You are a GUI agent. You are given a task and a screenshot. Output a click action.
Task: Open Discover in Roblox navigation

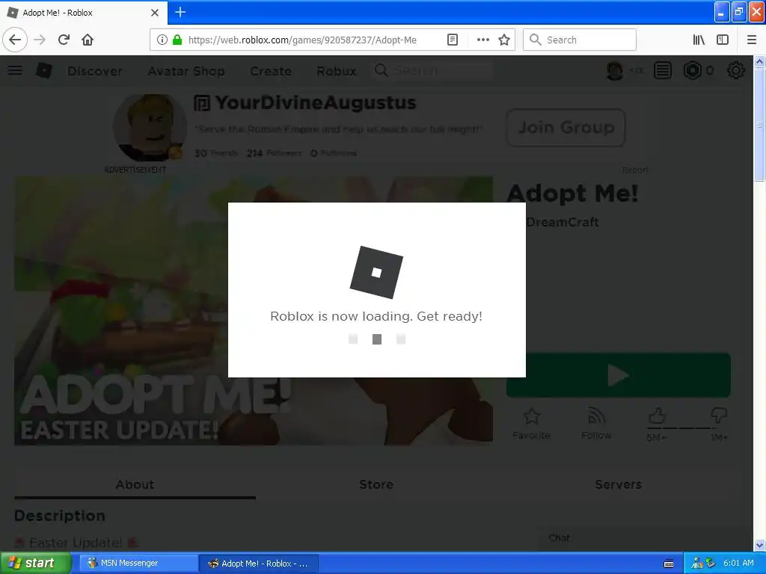click(95, 71)
